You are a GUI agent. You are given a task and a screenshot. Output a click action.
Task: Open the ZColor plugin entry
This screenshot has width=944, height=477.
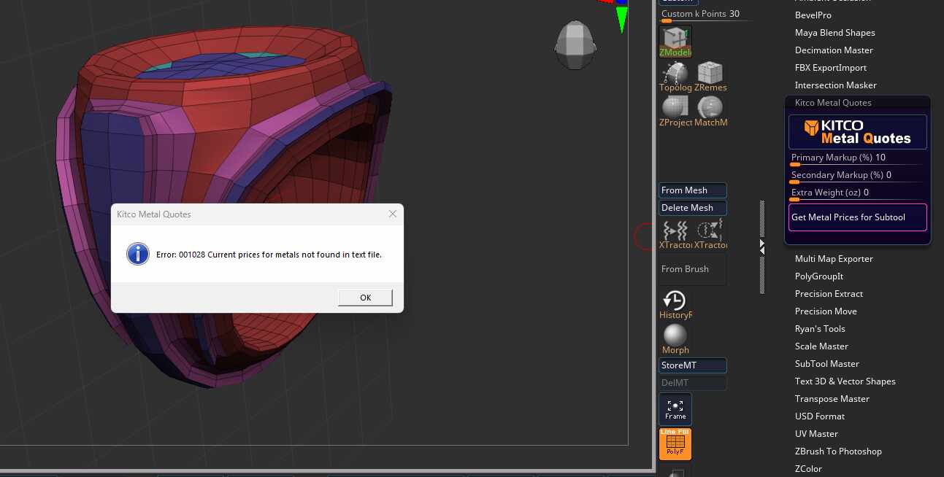pos(808,468)
